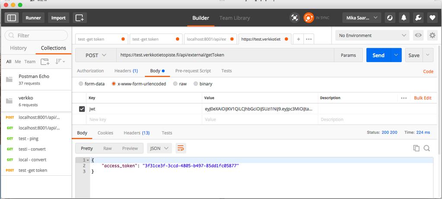442x199 pixels.
Task: Open the response Headers (13) tab
Action: pos(136,133)
